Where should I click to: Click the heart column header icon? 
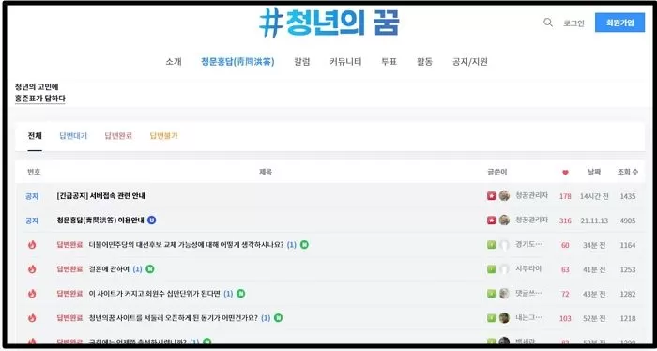565,172
